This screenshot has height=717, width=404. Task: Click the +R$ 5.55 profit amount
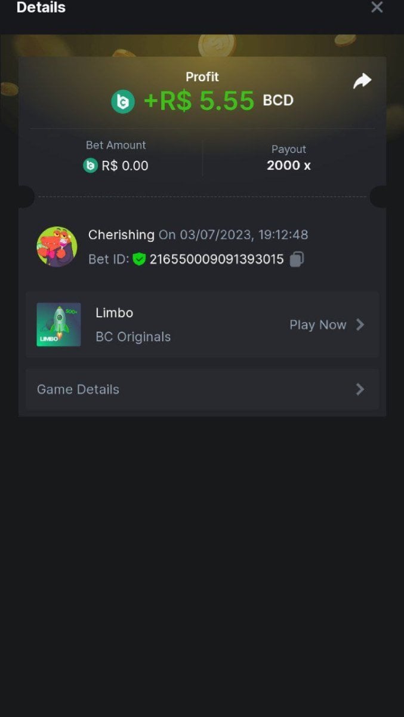click(x=199, y=102)
